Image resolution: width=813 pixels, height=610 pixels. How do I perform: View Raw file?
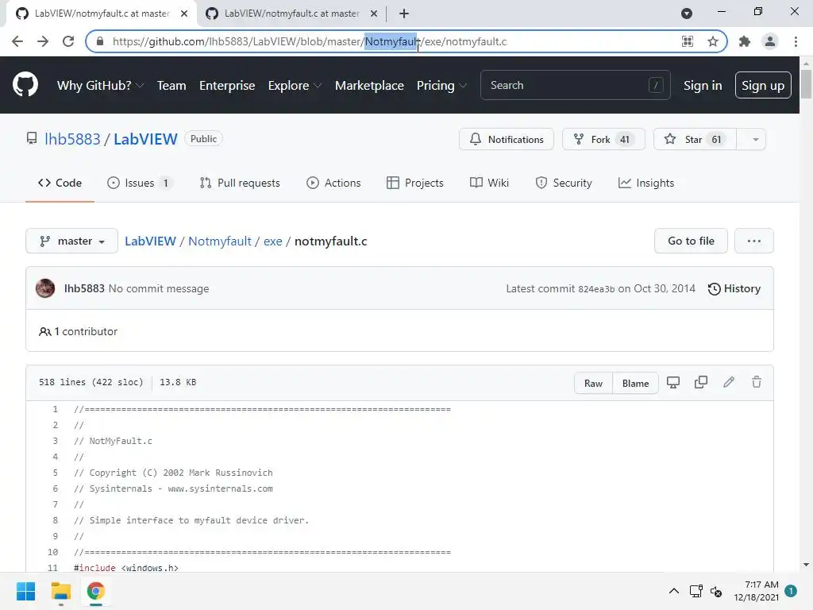click(x=593, y=384)
